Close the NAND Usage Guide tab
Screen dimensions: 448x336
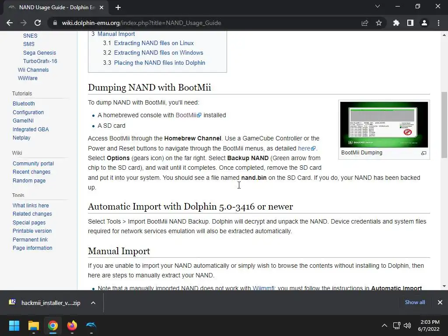tap(101, 7)
